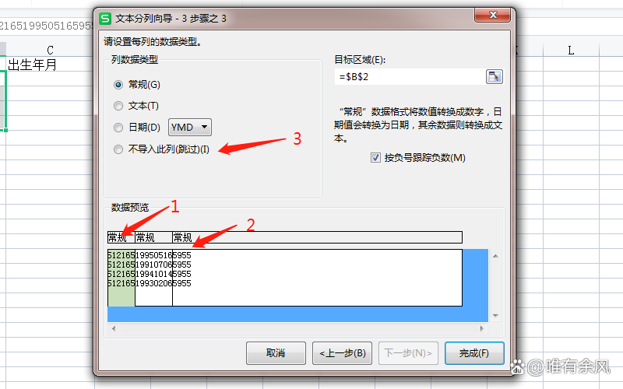Click the green WPS spreadsheet icon in title bar
Viewport: 623px width, 389px height.
[x=105, y=18]
